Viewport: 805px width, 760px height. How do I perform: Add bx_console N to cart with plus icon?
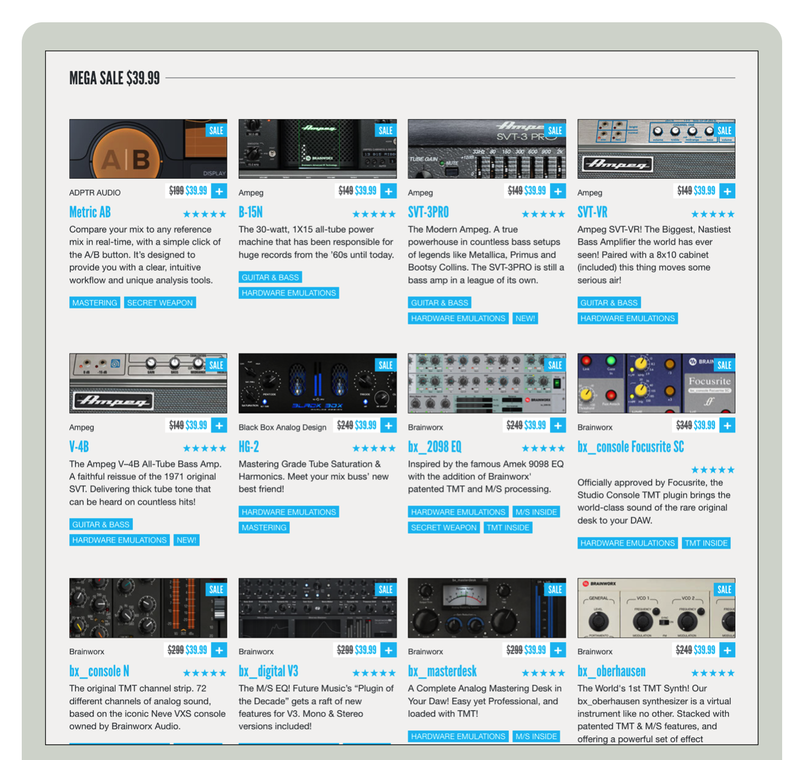(x=219, y=650)
